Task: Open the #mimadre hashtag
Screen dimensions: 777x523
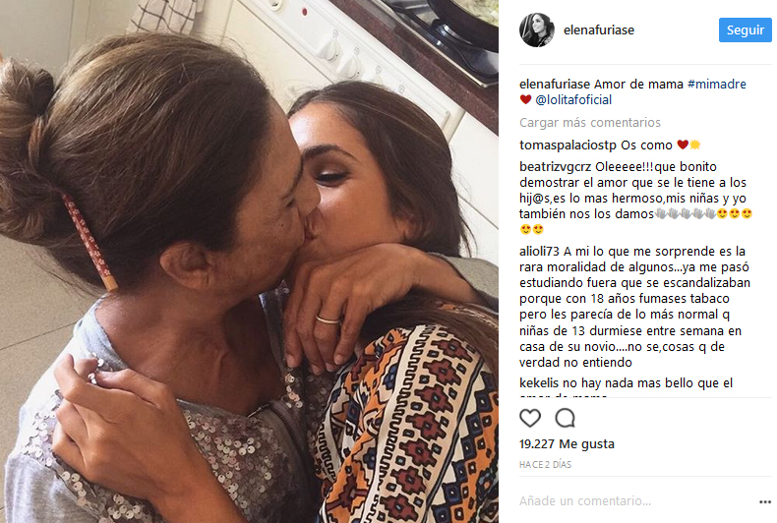Action: pyautogui.click(x=717, y=85)
